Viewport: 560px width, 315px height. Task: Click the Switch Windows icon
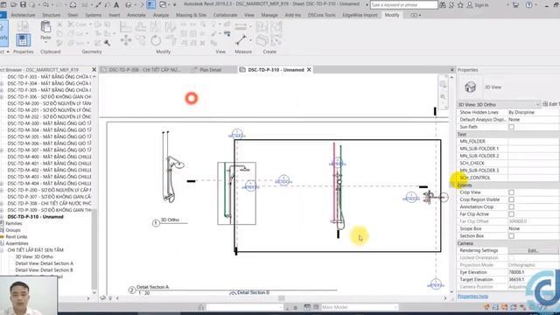[x=163, y=4]
